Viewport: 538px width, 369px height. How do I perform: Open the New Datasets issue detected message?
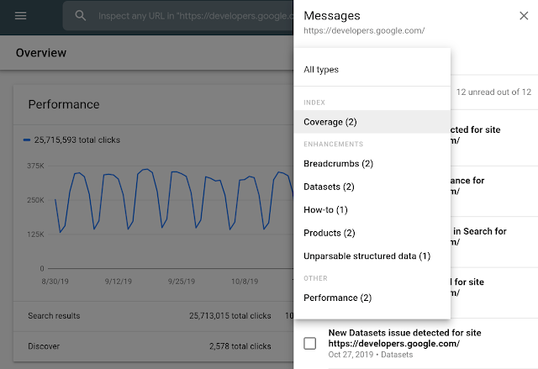[x=406, y=338]
